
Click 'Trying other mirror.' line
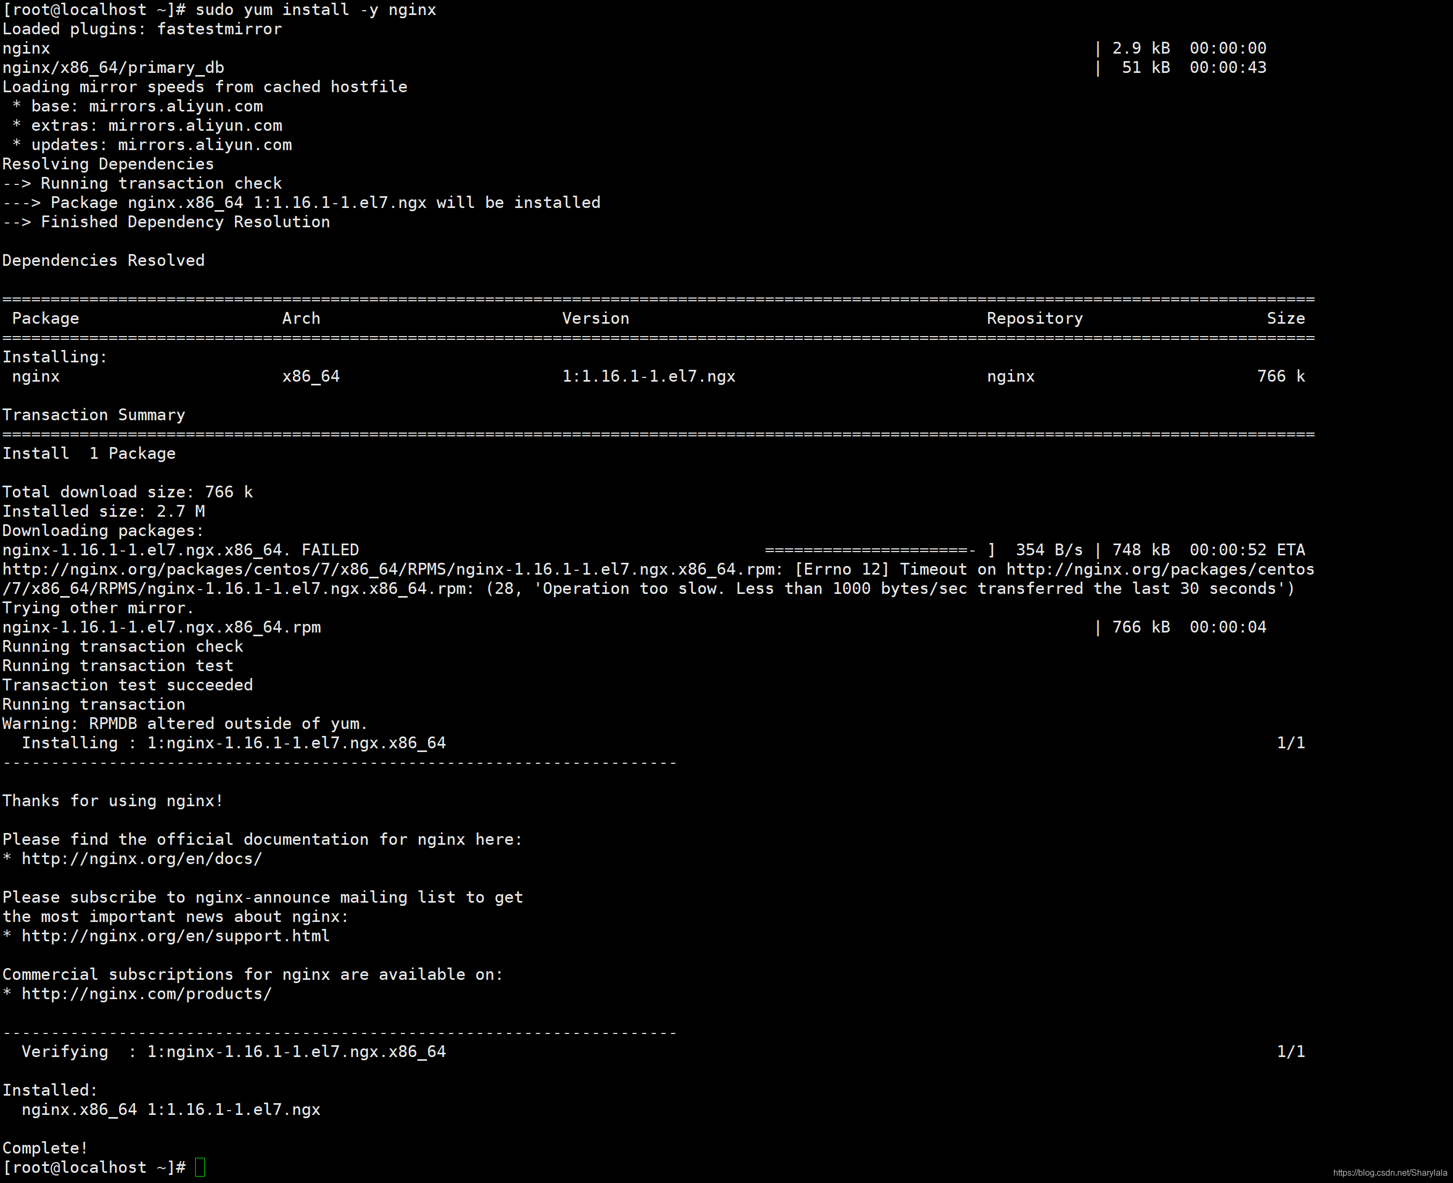[98, 608]
